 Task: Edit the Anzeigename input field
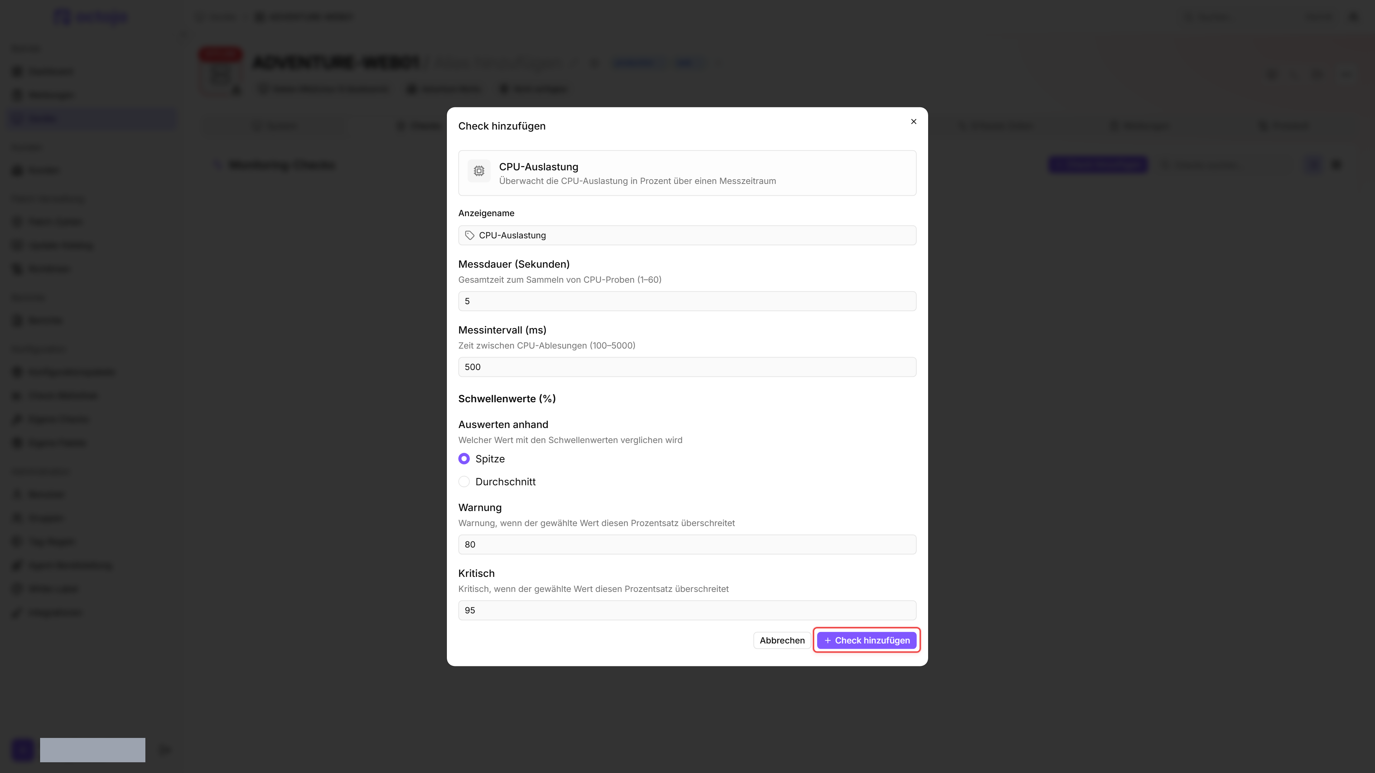point(687,235)
